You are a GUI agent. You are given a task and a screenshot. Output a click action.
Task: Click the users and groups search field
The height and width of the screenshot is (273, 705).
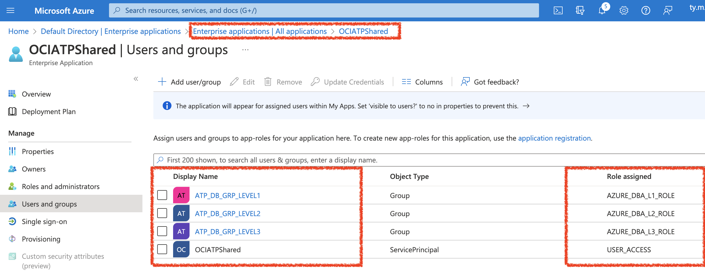click(x=411, y=160)
